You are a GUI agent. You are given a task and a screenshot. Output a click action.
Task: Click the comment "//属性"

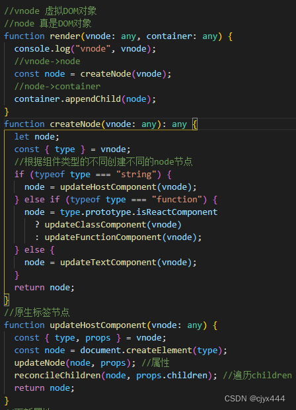155,363
